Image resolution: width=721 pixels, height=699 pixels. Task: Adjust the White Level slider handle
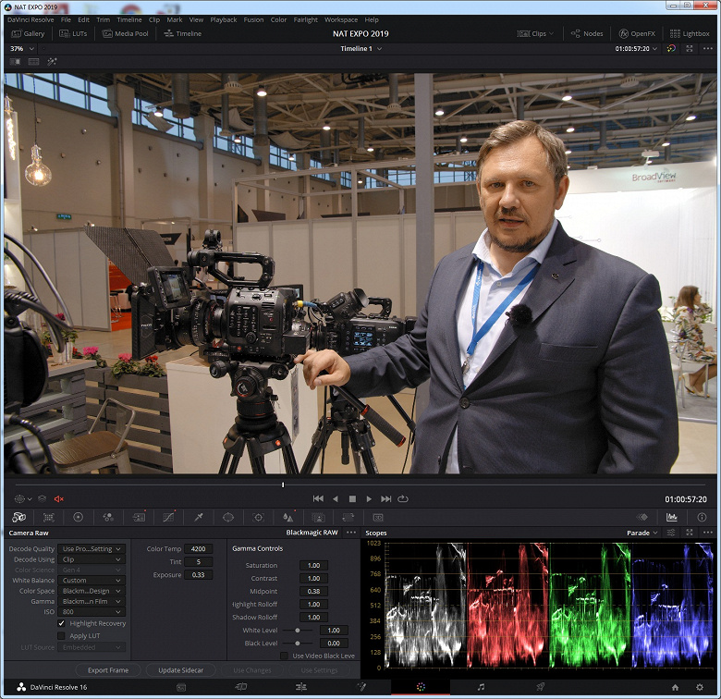point(297,630)
